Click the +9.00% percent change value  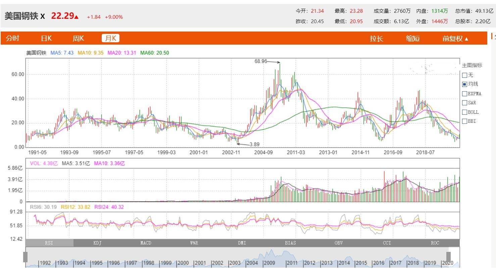pos(114,17)
